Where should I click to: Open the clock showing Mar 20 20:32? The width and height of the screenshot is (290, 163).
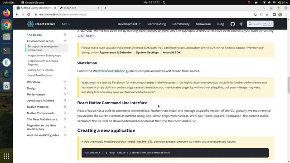(x=151, y=2)
